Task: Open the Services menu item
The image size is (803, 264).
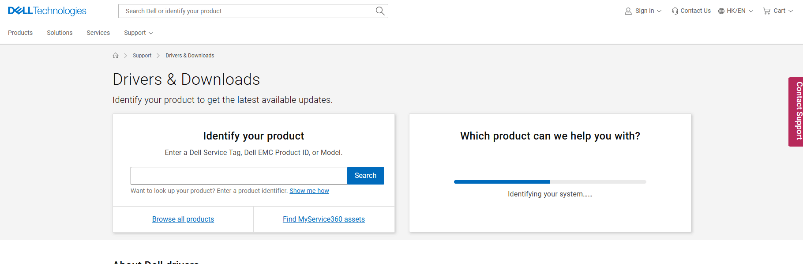Action: point(98,33)
